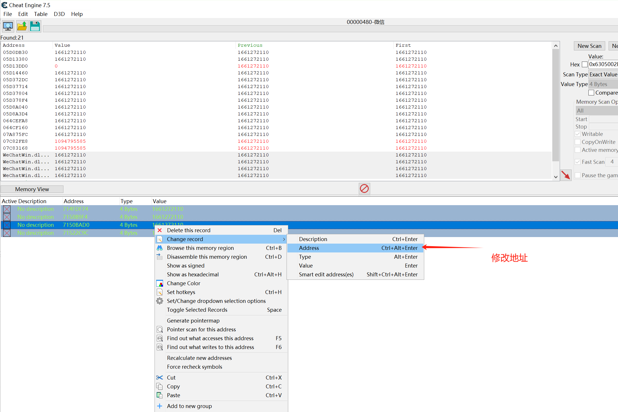Viewport: 618px width, 412px height.
Task: Open the Scan Type Exact Value dropdown
Action: click(x=603, y=74)
